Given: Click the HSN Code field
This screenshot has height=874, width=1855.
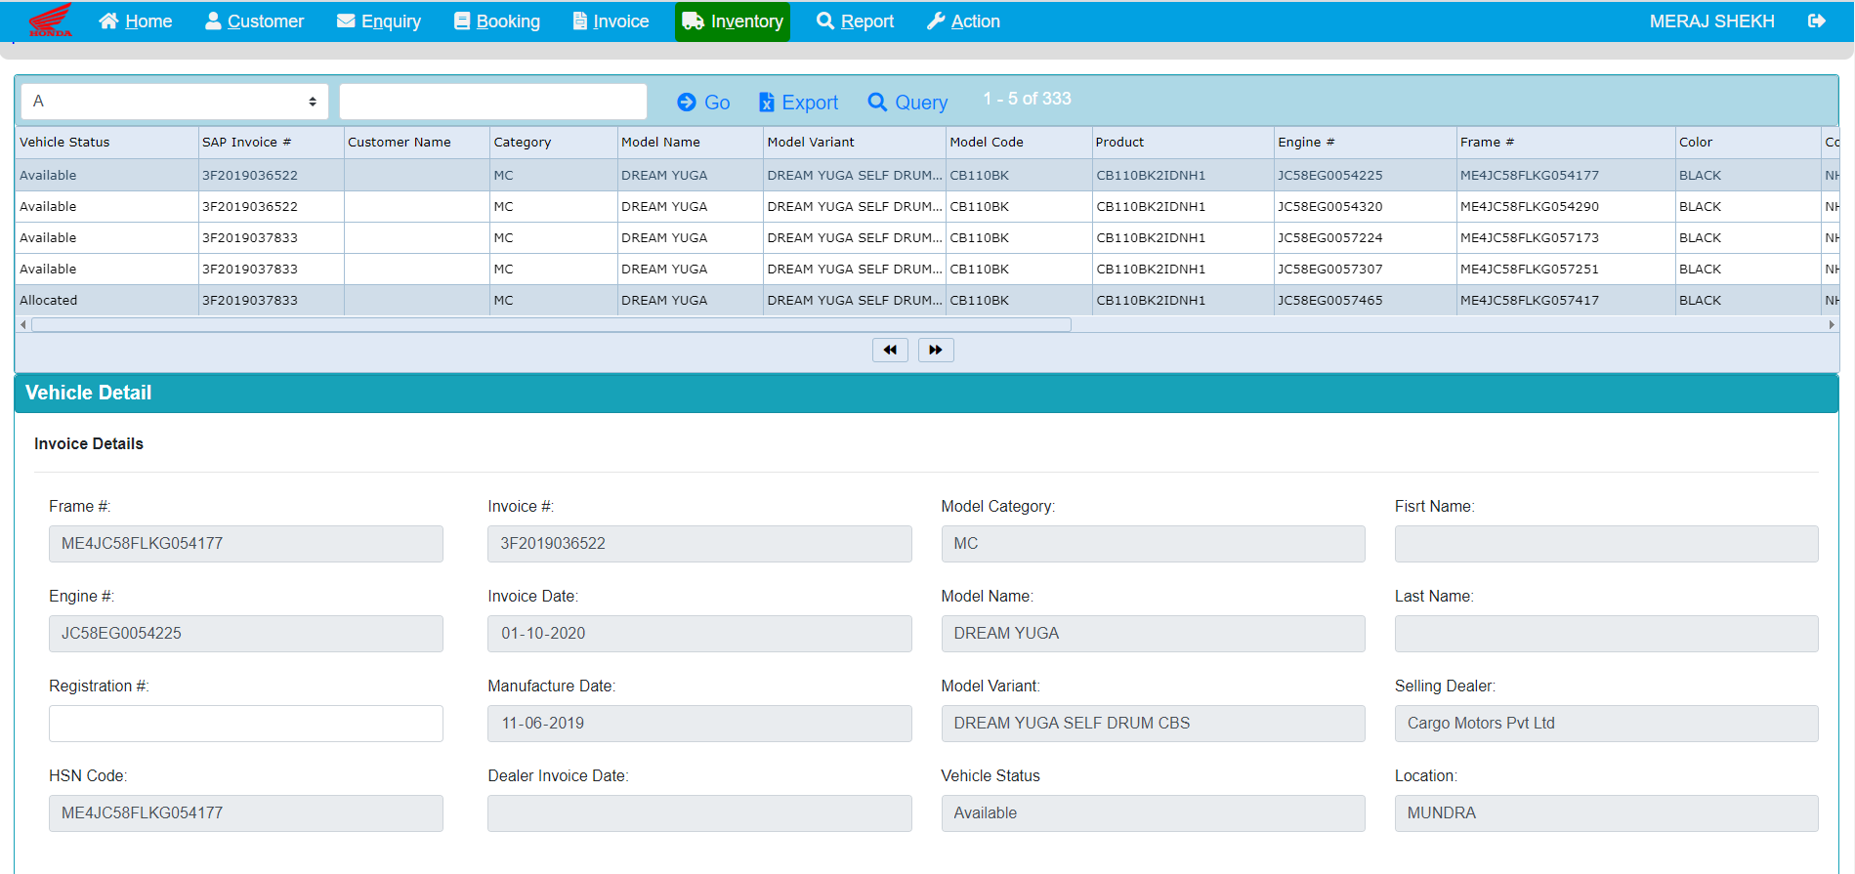Looking at the screenshot, I should (x=246, y=813).
